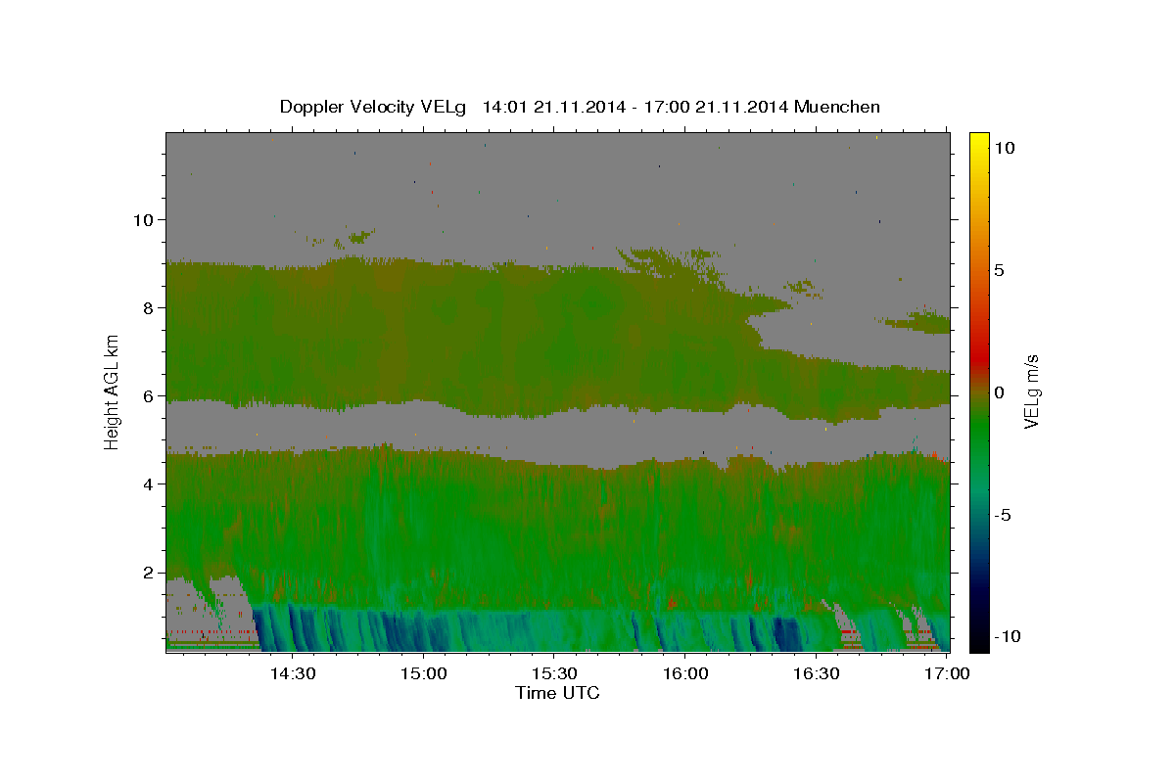Click the 15:30 time tick label
The image size is (1175, 783).
pos(554,674)
